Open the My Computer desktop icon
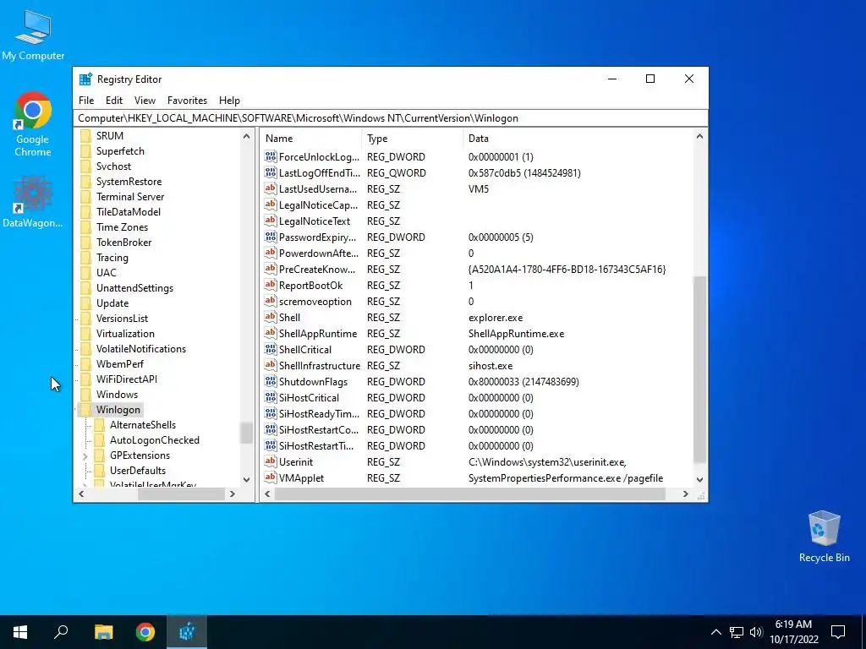Image resolution: width=866 pixels, height=649 pixels. point(33,35)
